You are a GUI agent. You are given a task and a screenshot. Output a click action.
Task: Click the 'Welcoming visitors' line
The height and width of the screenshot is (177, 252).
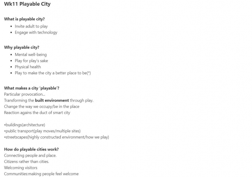pyautogui.click(x=21, y=168)
